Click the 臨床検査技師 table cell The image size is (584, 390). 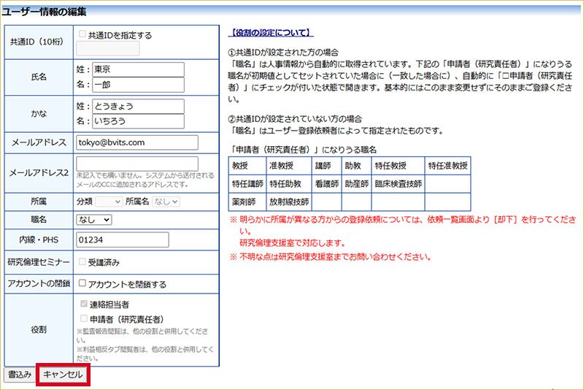click(398, 183)
